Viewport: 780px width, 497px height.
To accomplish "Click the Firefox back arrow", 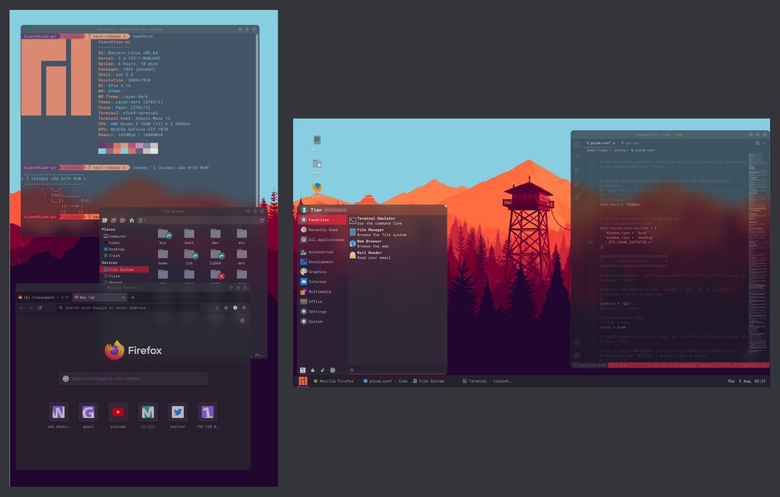I will (x=21, y=307).
